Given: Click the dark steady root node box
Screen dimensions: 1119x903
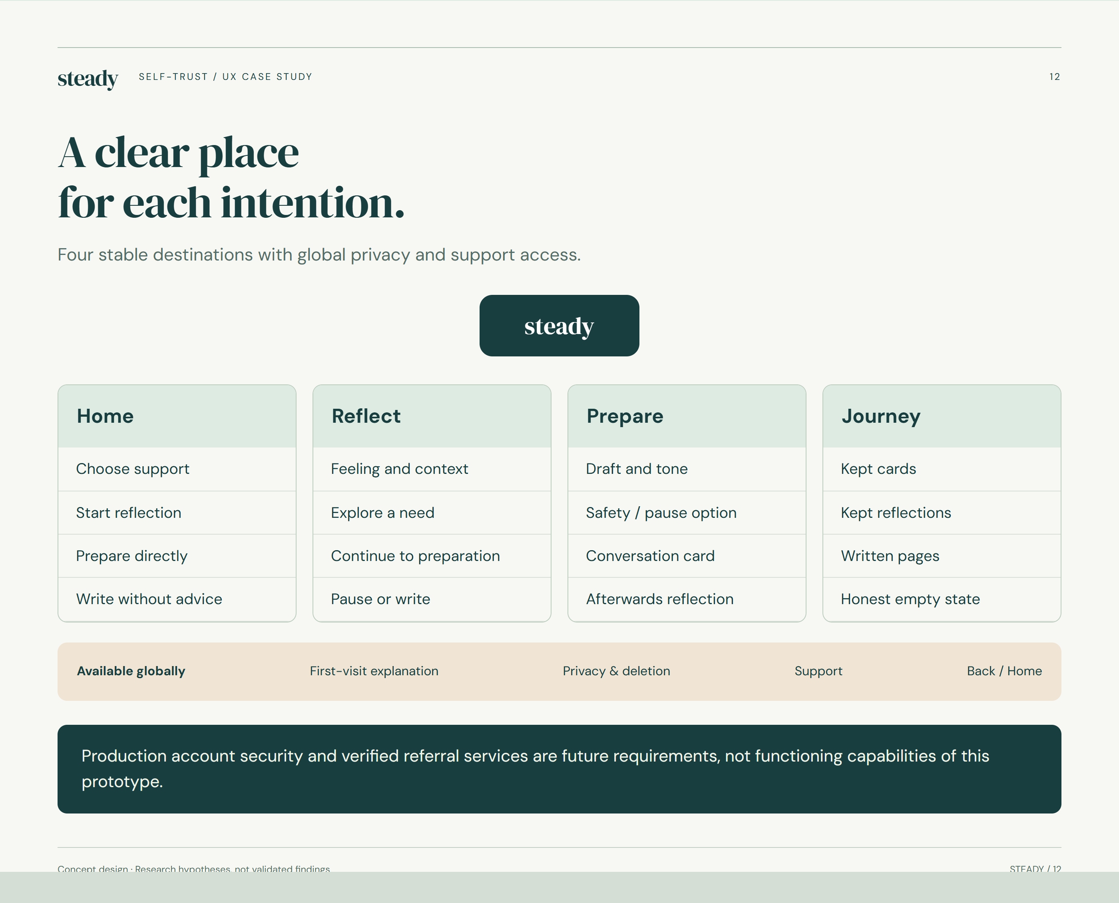Looking at the screenshot, I should tap(559, 326).
